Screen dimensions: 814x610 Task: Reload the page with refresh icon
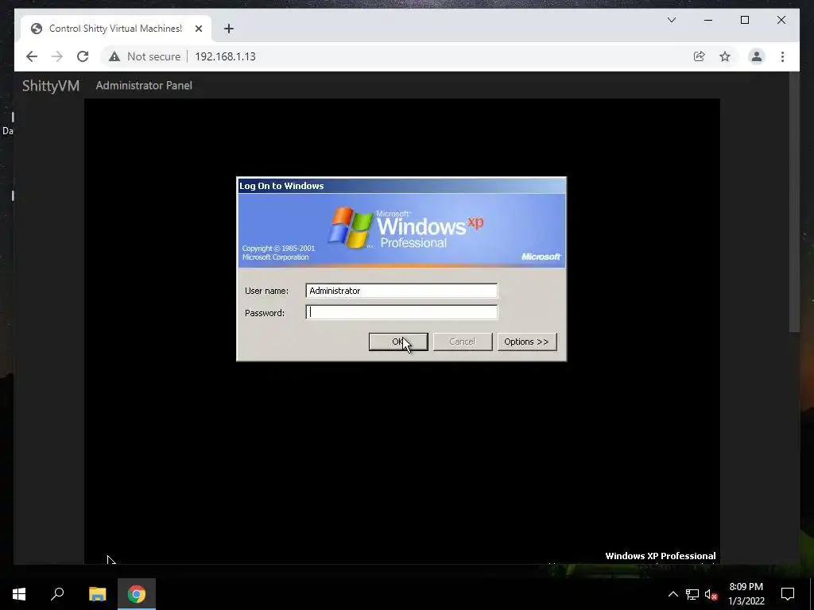pyautogui.click(x=83, y=56)
